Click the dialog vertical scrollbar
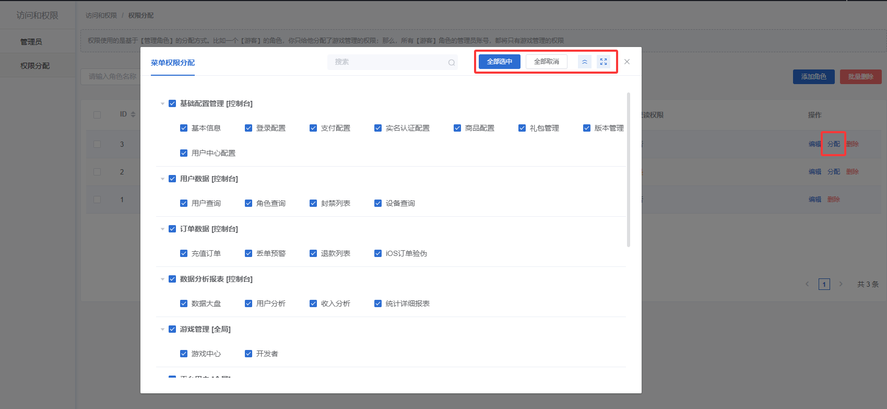The image size is (887, 409). [x=629, y=170]
